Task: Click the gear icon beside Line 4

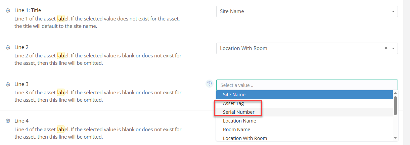Action: [x=8, y=121]
